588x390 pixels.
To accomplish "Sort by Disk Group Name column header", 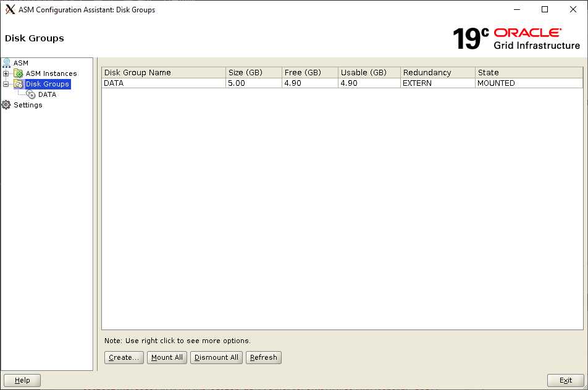I will [164, 72].
